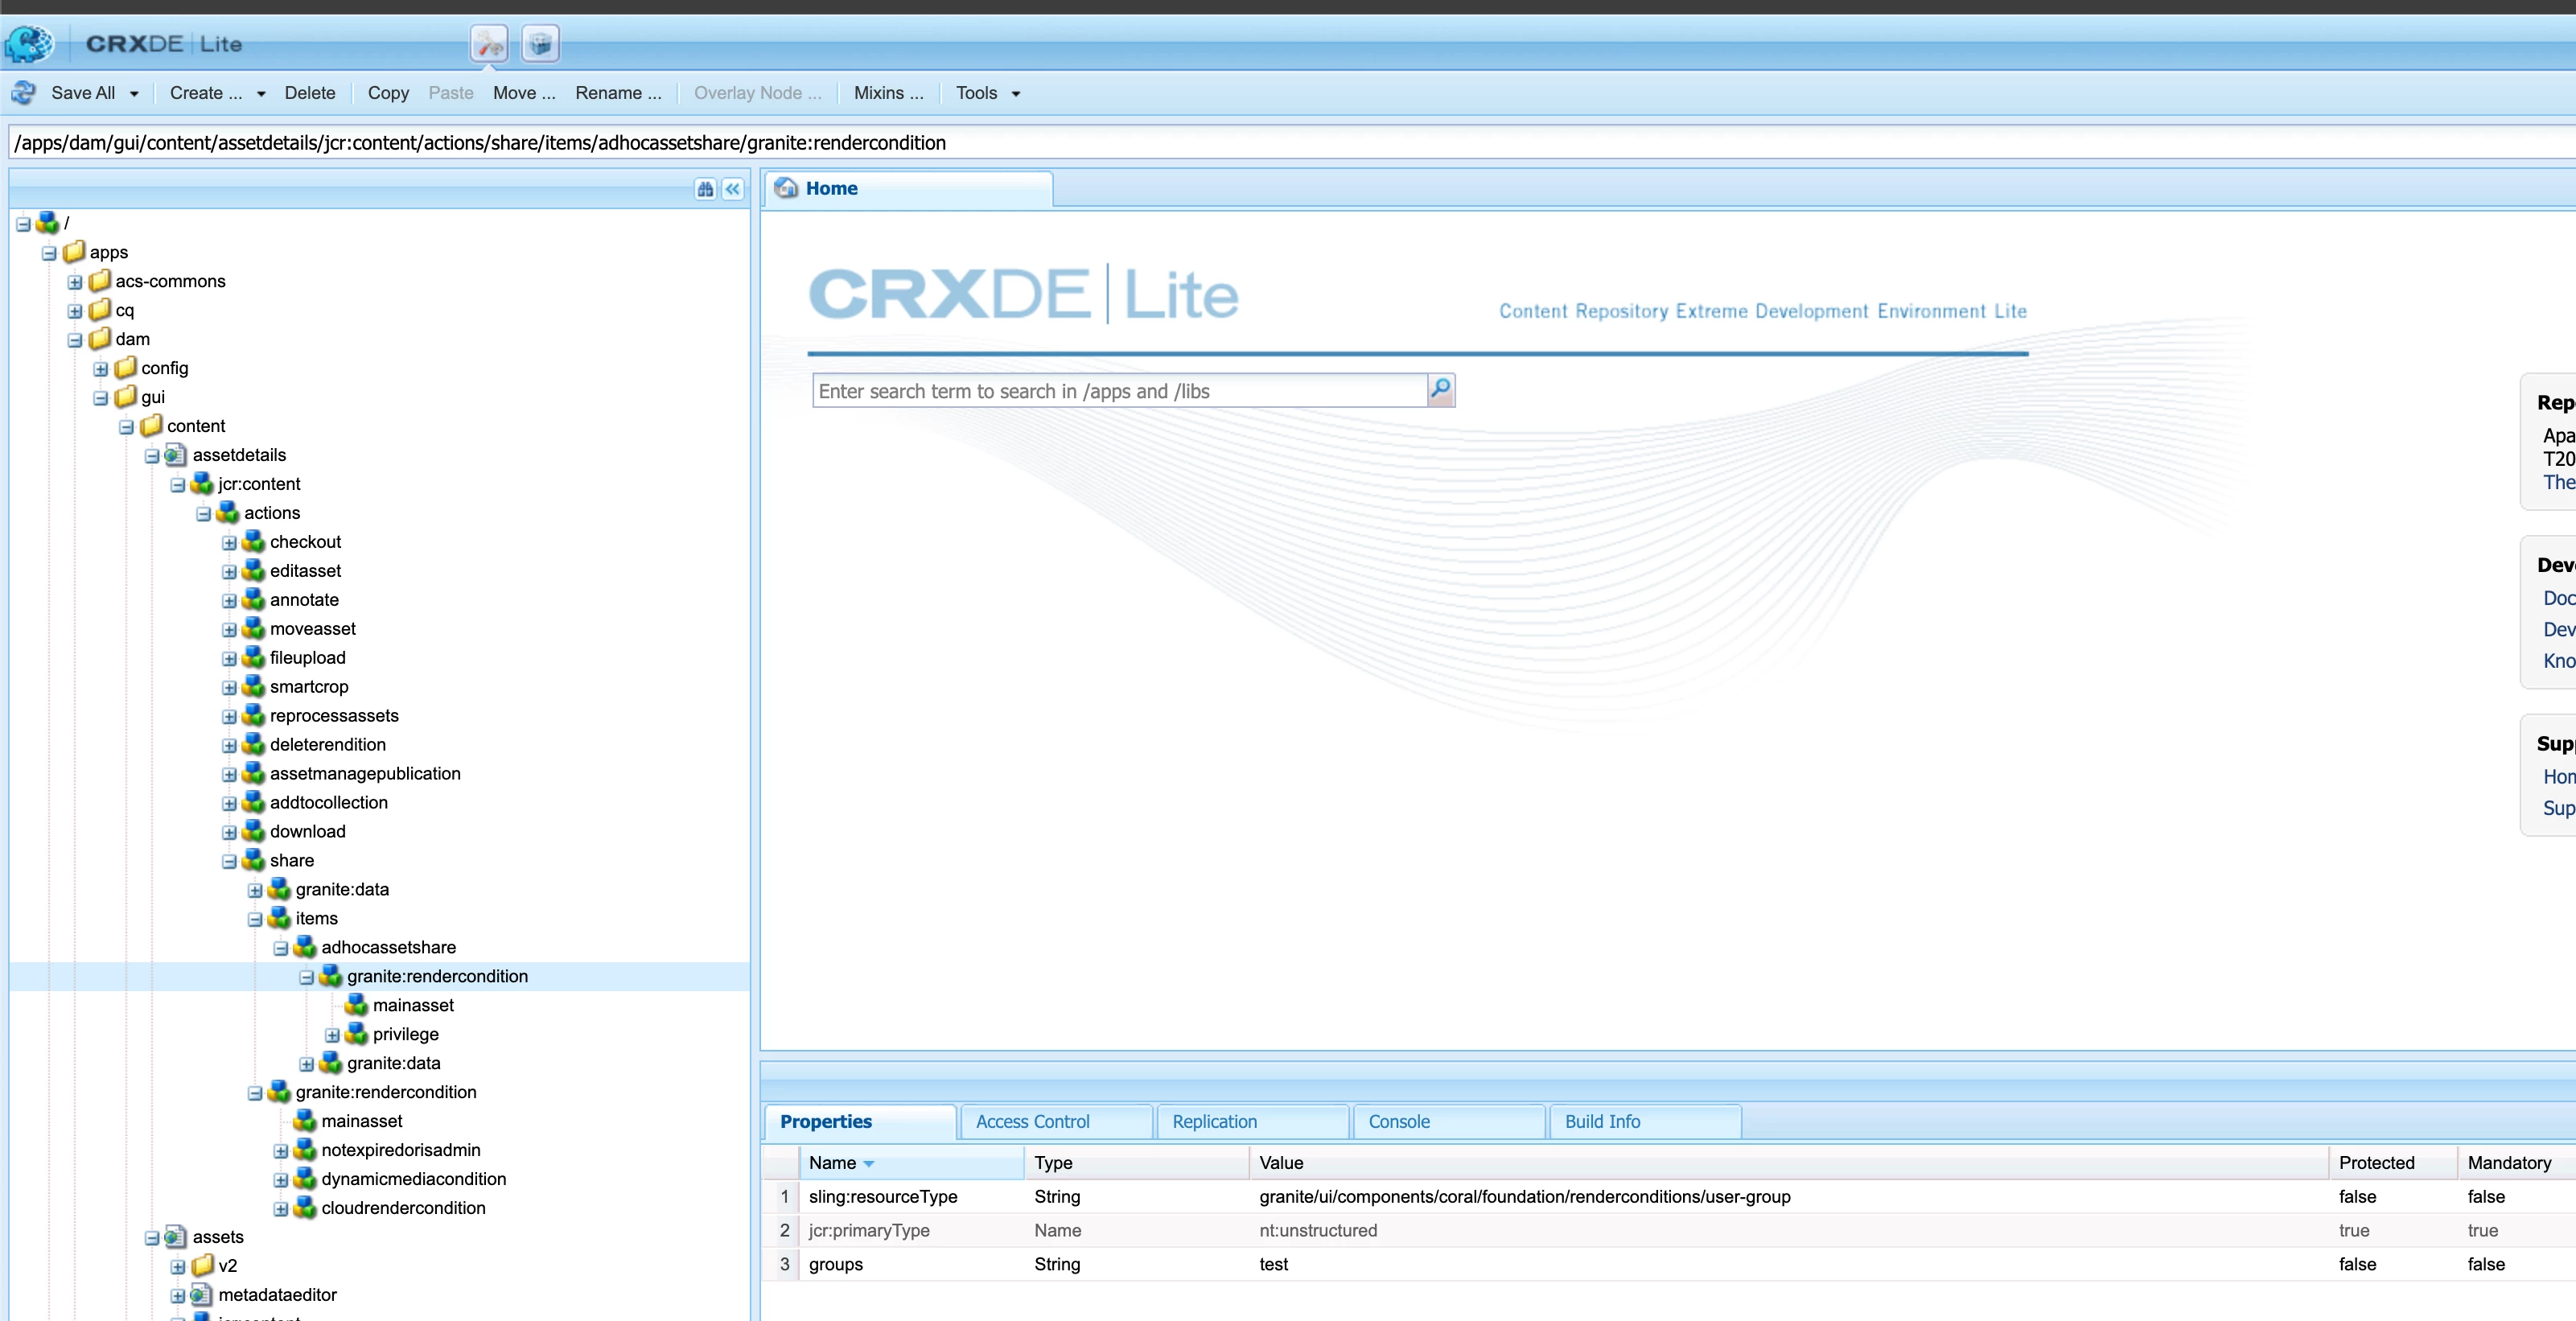The height and width of the screenshot is (1321, 2576).
Task: Click the search term input field
Action: pyautogui.click(x=1118, y=391)
